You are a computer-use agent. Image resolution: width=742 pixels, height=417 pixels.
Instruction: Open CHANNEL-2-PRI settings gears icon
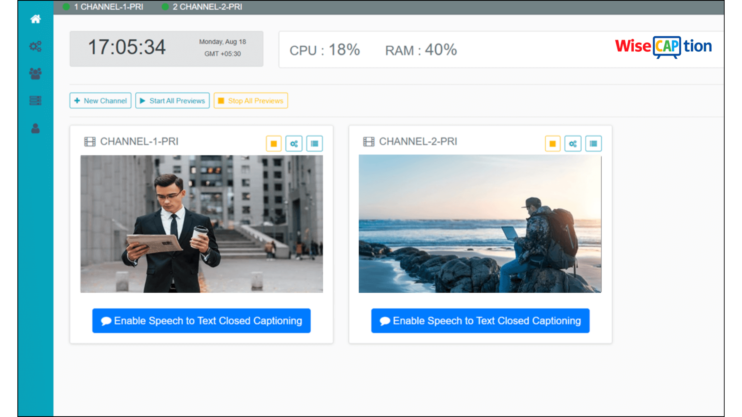573,144
